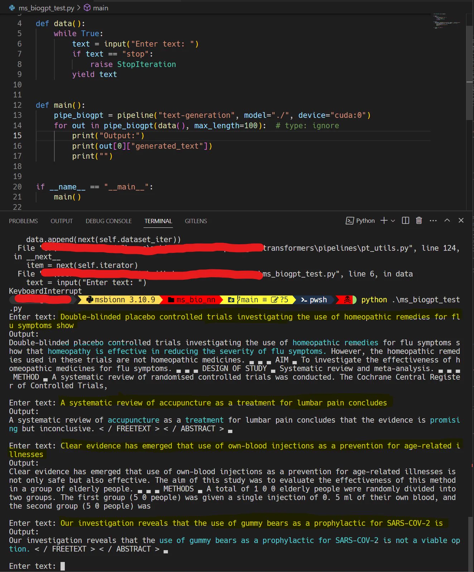This screenshot has width=474, height=572.
Task: Click the "DESIGN OF STUDY" text in terminal output
Action: point(234,369)
